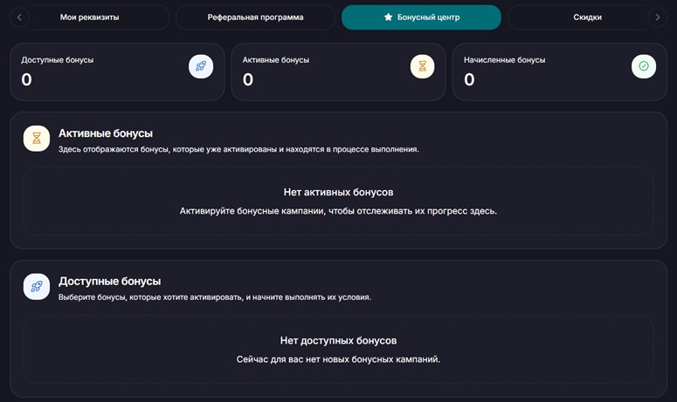
Task: Click hourglass icon beside Активные бонусы section heading
Action: pos(37,139)
